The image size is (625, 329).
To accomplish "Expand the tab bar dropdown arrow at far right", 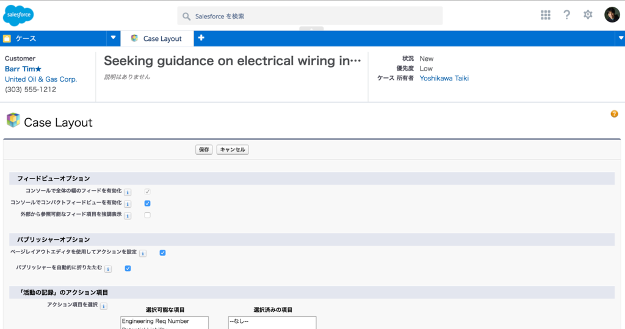I will coord(621,38).
